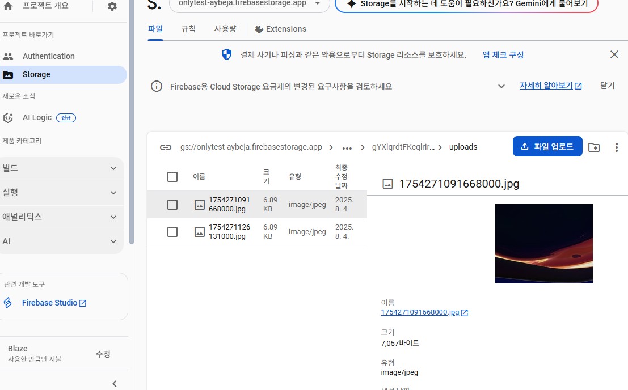Click the 신규 badge beside AI Logic
628x390 pixels.
click(66, 118)
